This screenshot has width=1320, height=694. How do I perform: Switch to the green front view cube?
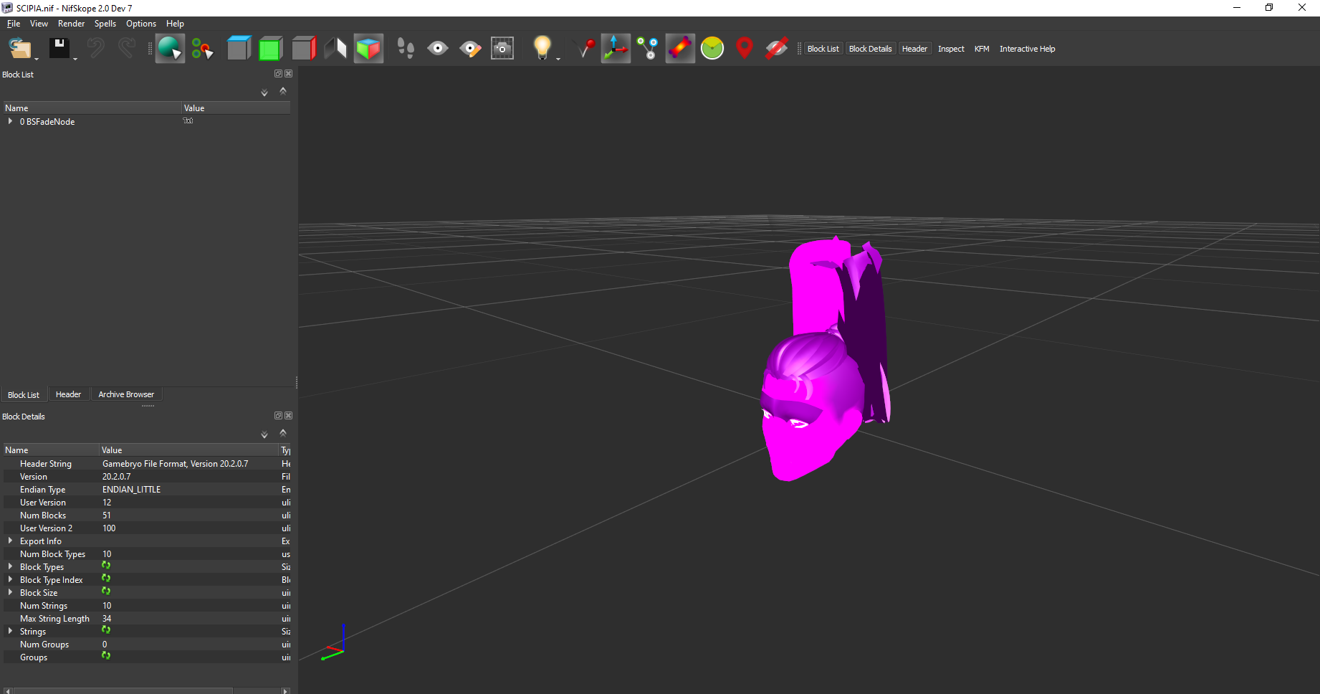coord(271,49)
